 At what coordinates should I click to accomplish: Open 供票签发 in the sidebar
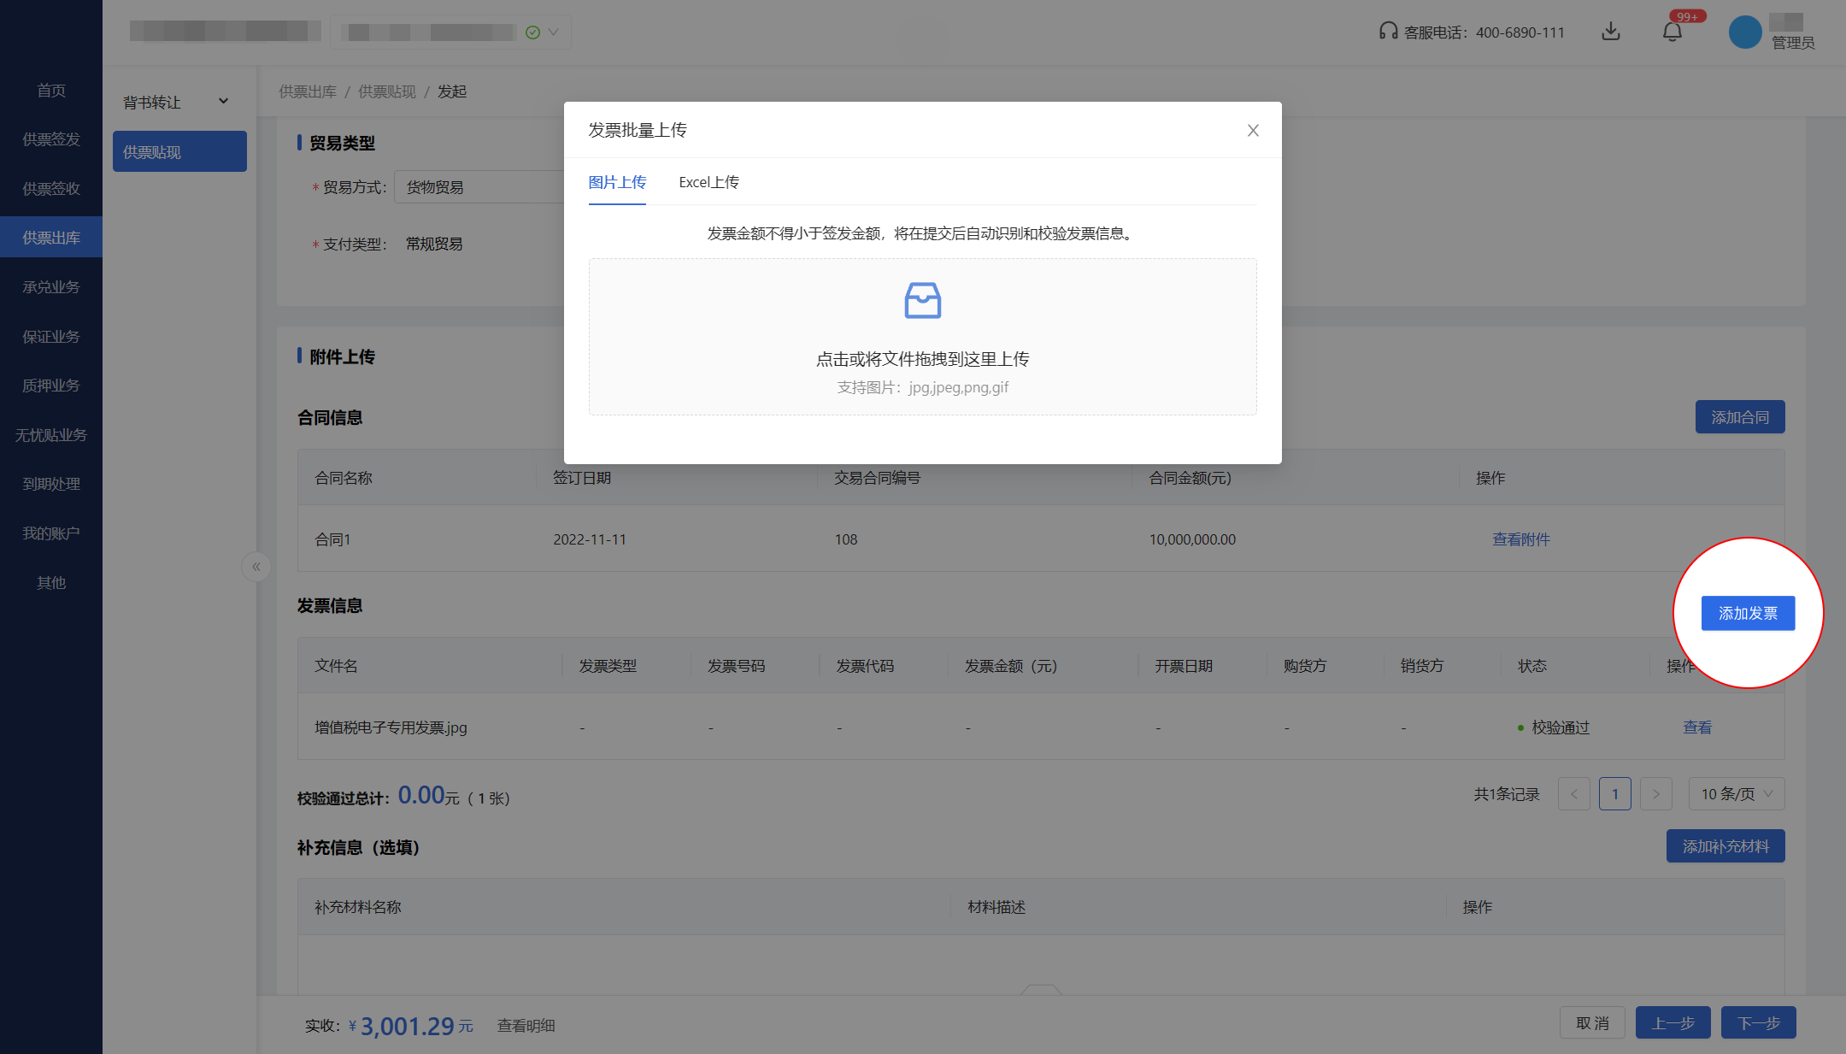(x=51, y=139)
